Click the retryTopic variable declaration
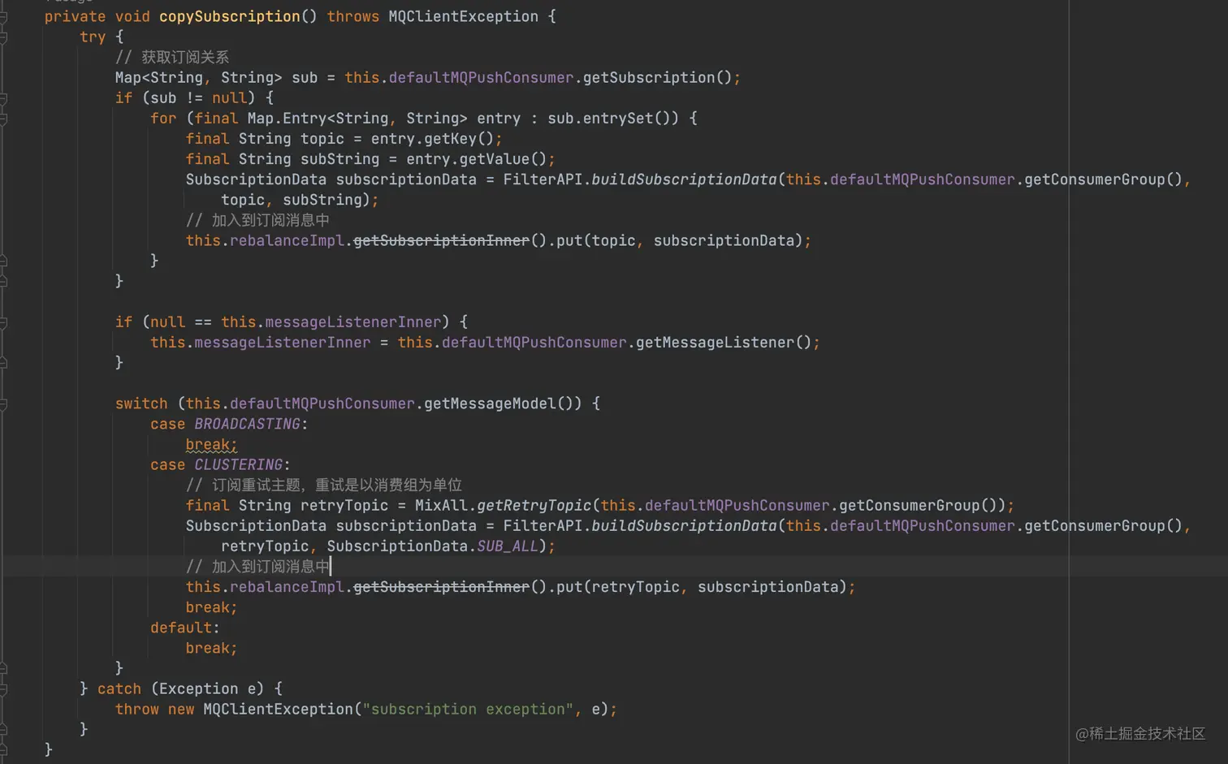 point(344,505)
